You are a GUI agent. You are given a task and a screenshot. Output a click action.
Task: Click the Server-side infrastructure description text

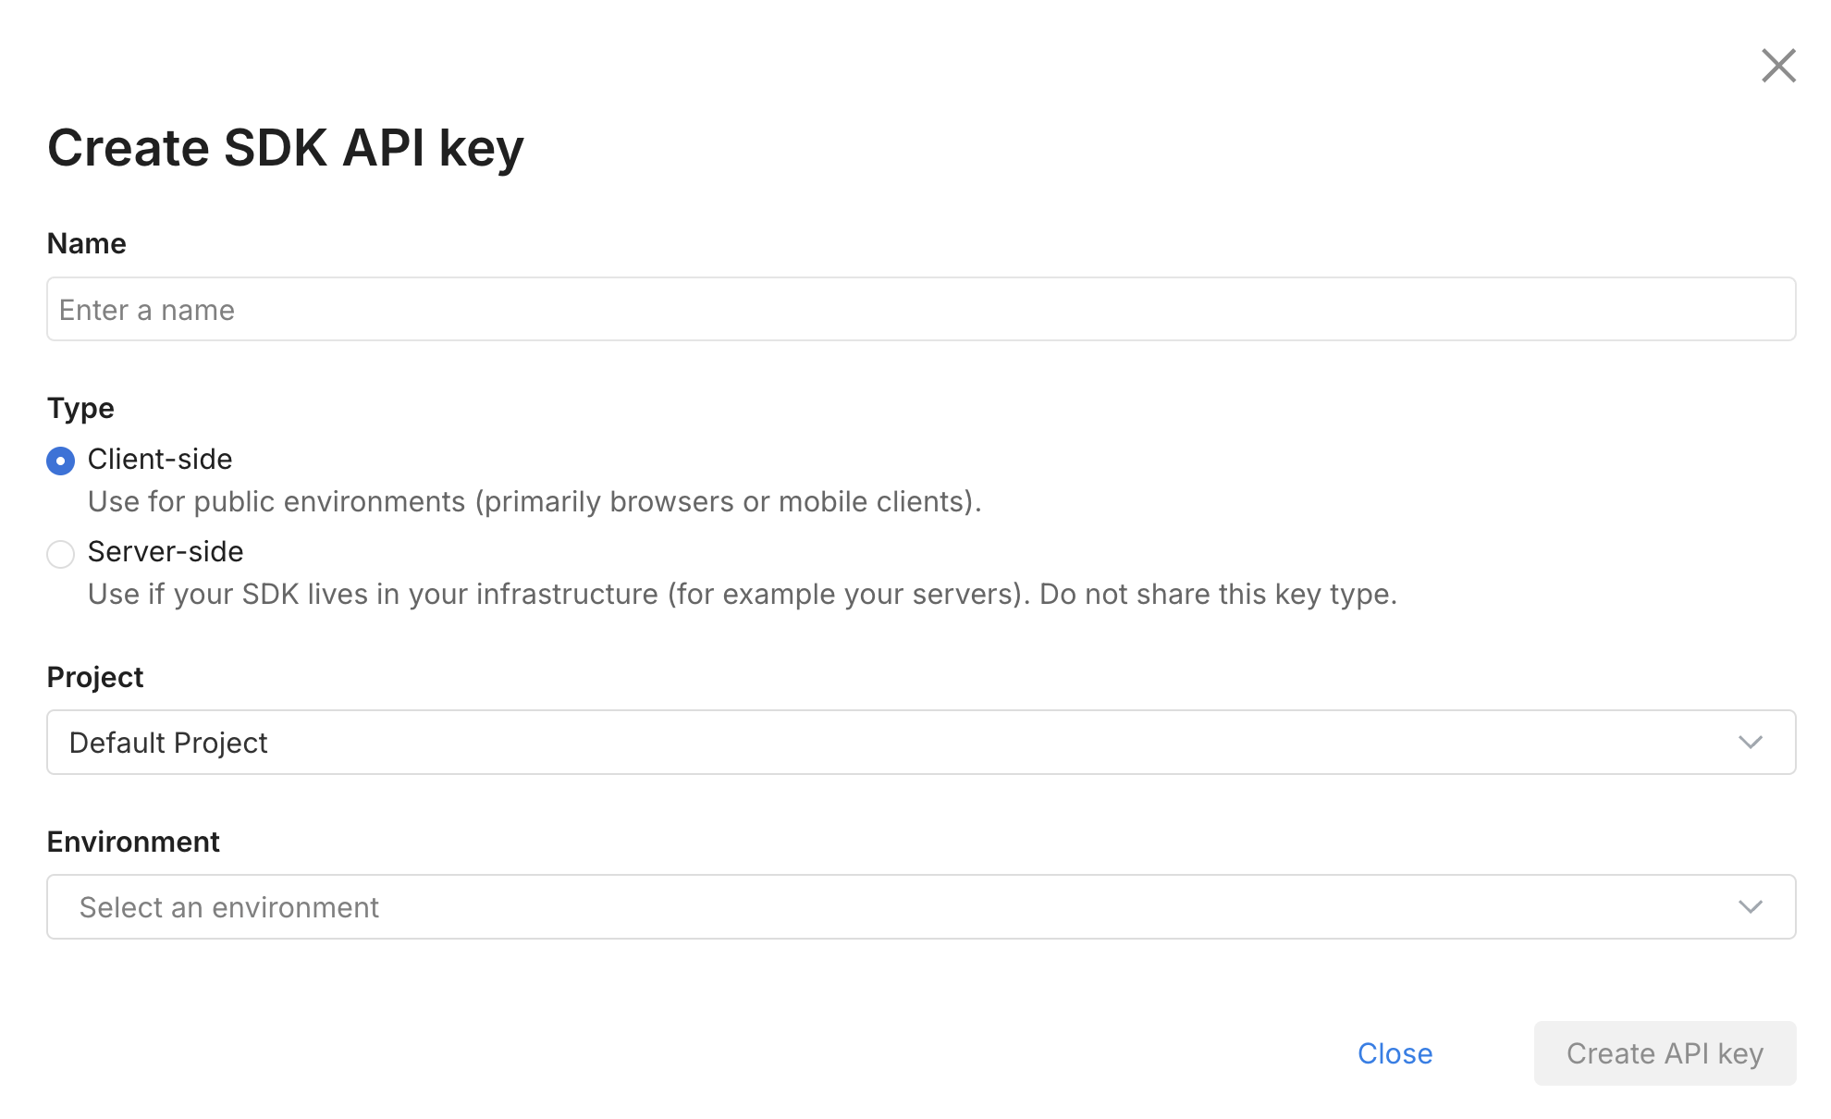coord(742,594)
